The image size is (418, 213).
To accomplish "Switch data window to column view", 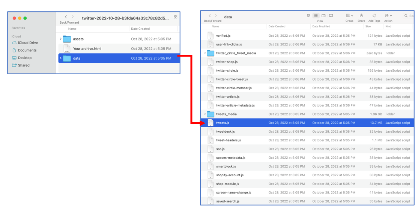I will [323, 16].
